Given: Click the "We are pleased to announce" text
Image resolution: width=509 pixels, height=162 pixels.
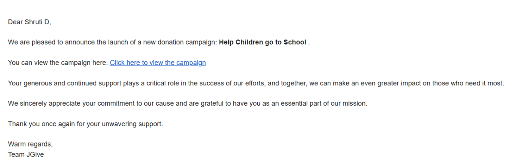Looking at the screenshot, I should (x=48, y=42).
